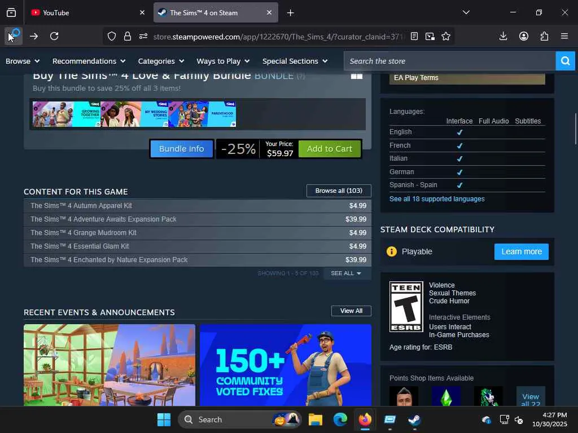Image resolution: width=578 pixels, height=433 pixels.
Task: Open The Sims 4 Autumn Apparel Kit row
Action: [x=198, y=206]
